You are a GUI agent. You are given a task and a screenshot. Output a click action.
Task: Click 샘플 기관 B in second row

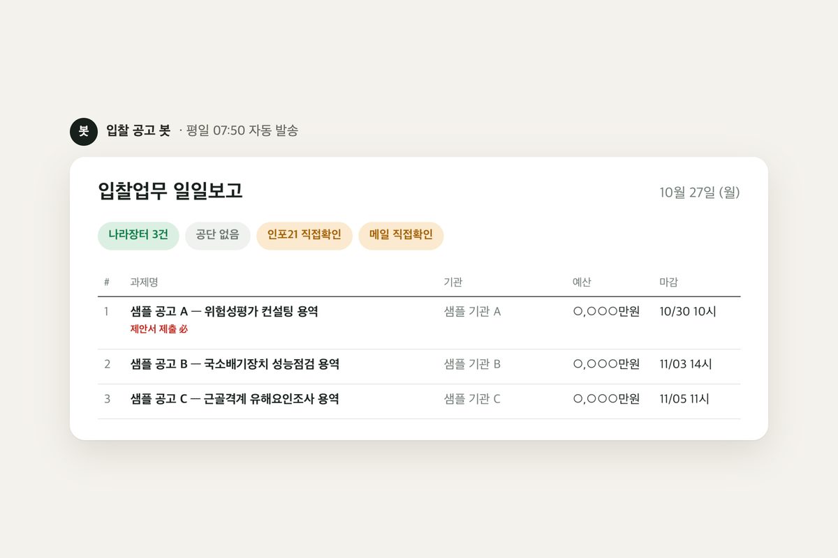point(472,364)
